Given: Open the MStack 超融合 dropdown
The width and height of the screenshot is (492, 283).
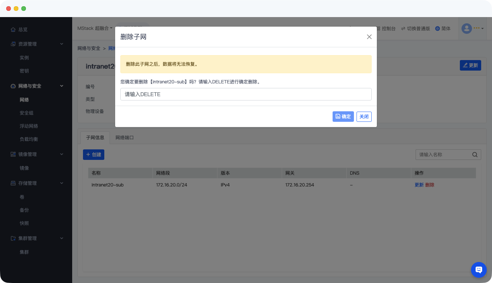Looking at the screenshot, I should coord(95,28).
